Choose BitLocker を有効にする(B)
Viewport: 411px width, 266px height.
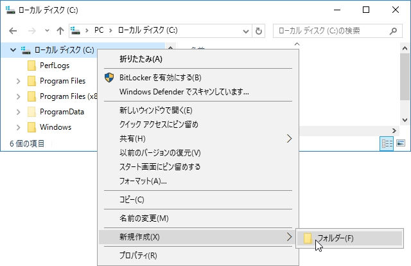click(x=198, y=78)
